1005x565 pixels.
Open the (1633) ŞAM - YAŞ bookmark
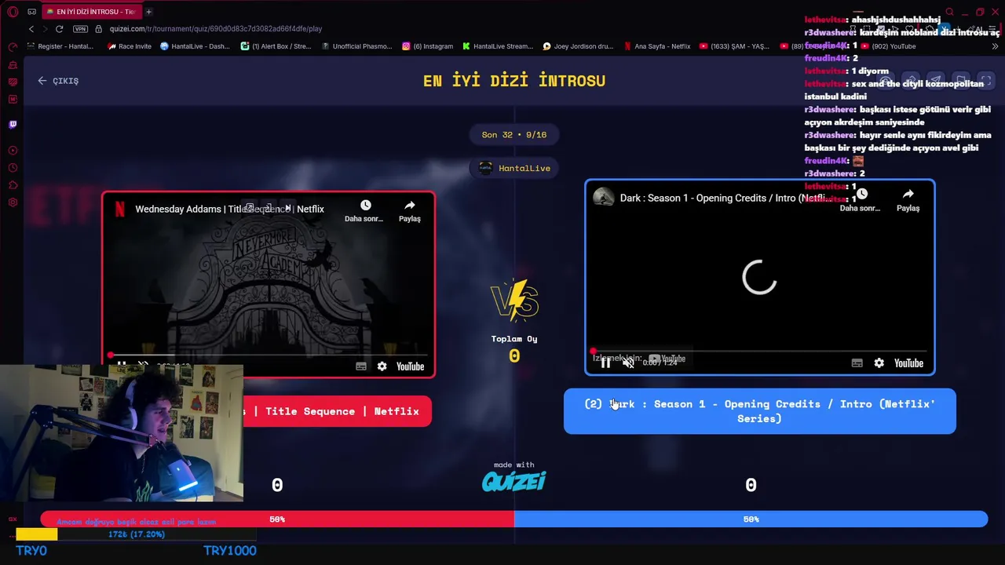pos(734,46)
